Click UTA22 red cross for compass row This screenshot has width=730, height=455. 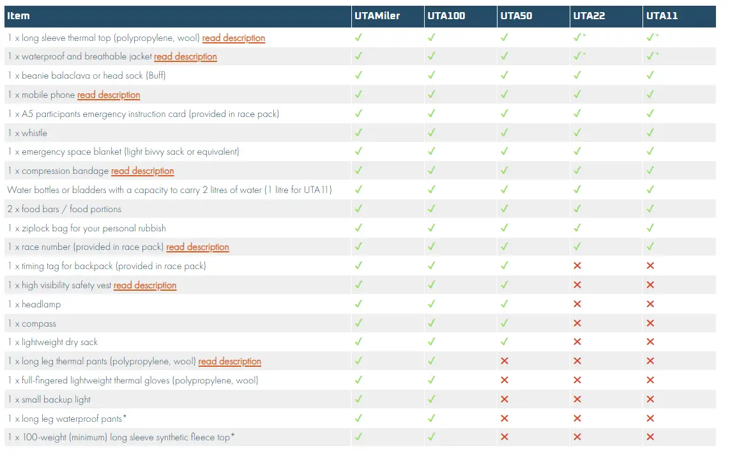[x=577, y=323]
